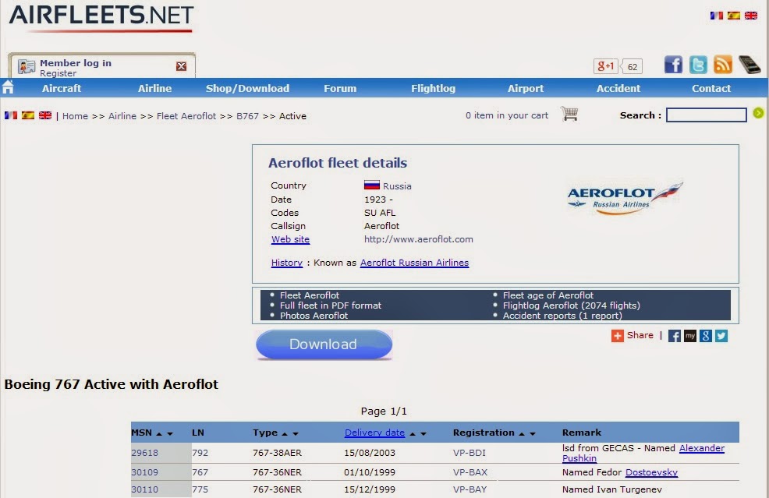Image resolution: width=769 pixels, height=498 pixels.
Task: Open the Twitter bird icon in the header
Action: pos(698,65)
